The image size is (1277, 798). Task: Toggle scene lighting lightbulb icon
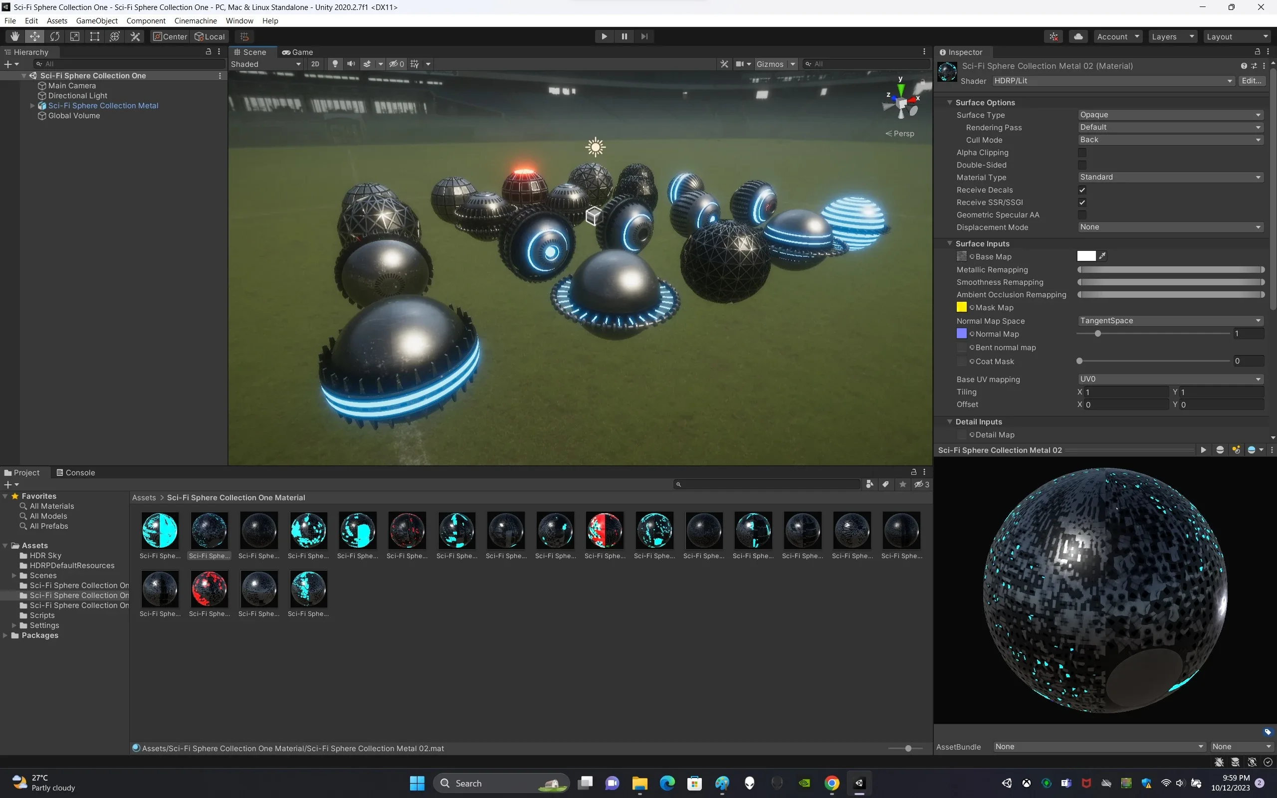[x=335, y=64]
